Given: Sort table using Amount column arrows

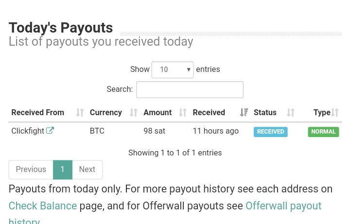Looking at the screenshot, I should [183, 112].
